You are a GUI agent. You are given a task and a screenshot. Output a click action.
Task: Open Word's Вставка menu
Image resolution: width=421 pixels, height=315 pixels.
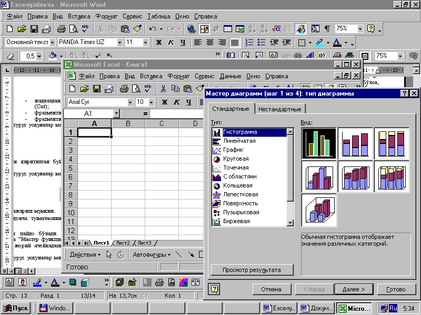pyautogui.click(x=79, y=16)
